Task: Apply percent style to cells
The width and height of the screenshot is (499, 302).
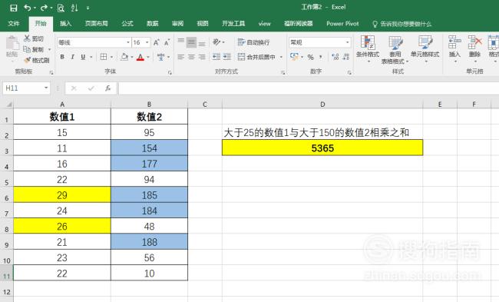Action: tap(311, 57)
